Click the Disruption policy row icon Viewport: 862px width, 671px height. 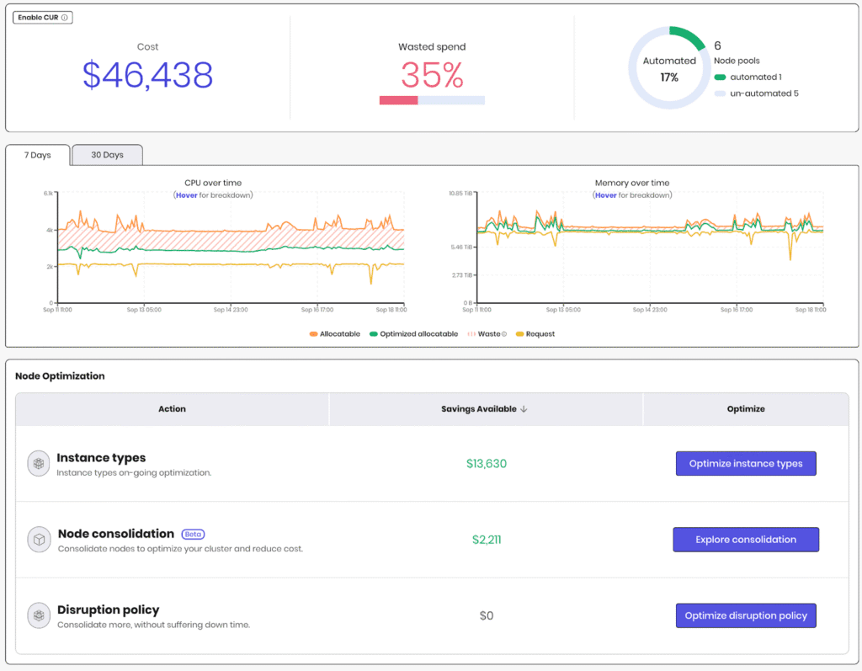[39, 615]
